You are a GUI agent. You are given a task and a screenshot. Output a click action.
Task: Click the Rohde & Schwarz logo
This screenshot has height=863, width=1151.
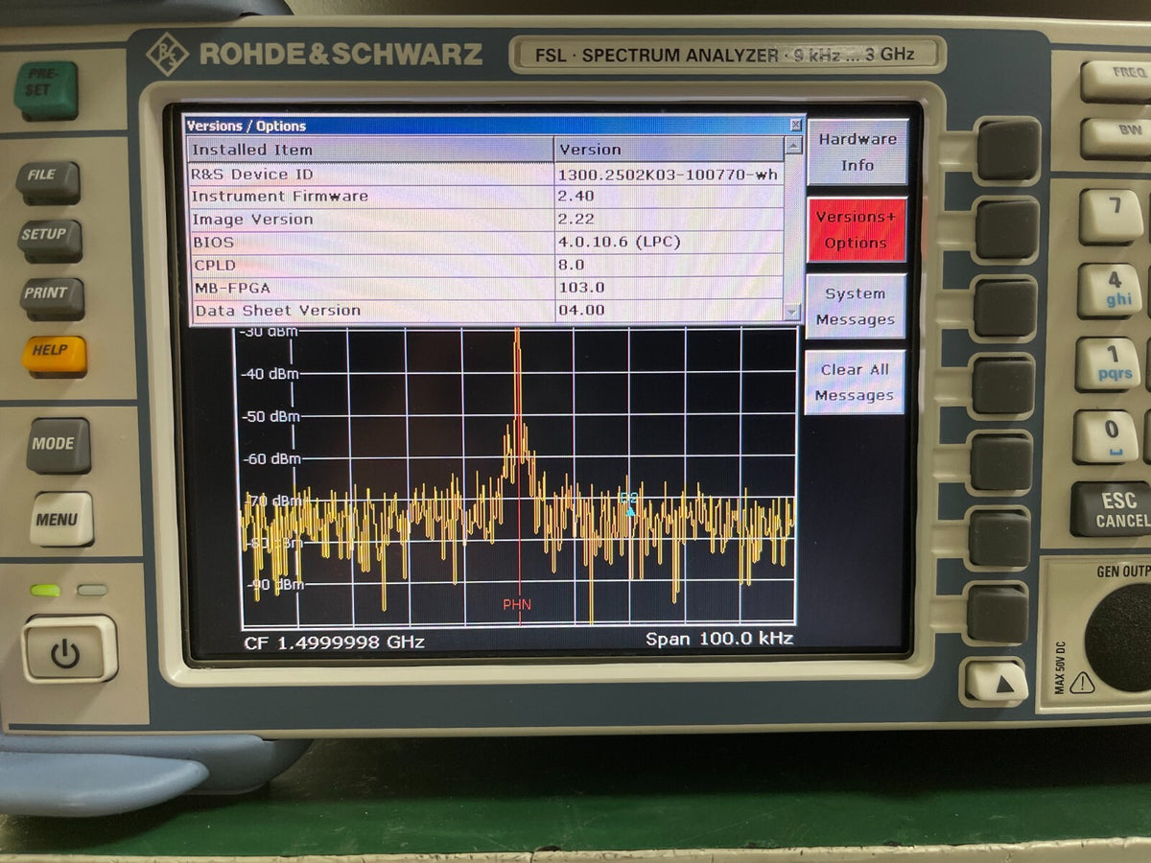click(314, 54)
